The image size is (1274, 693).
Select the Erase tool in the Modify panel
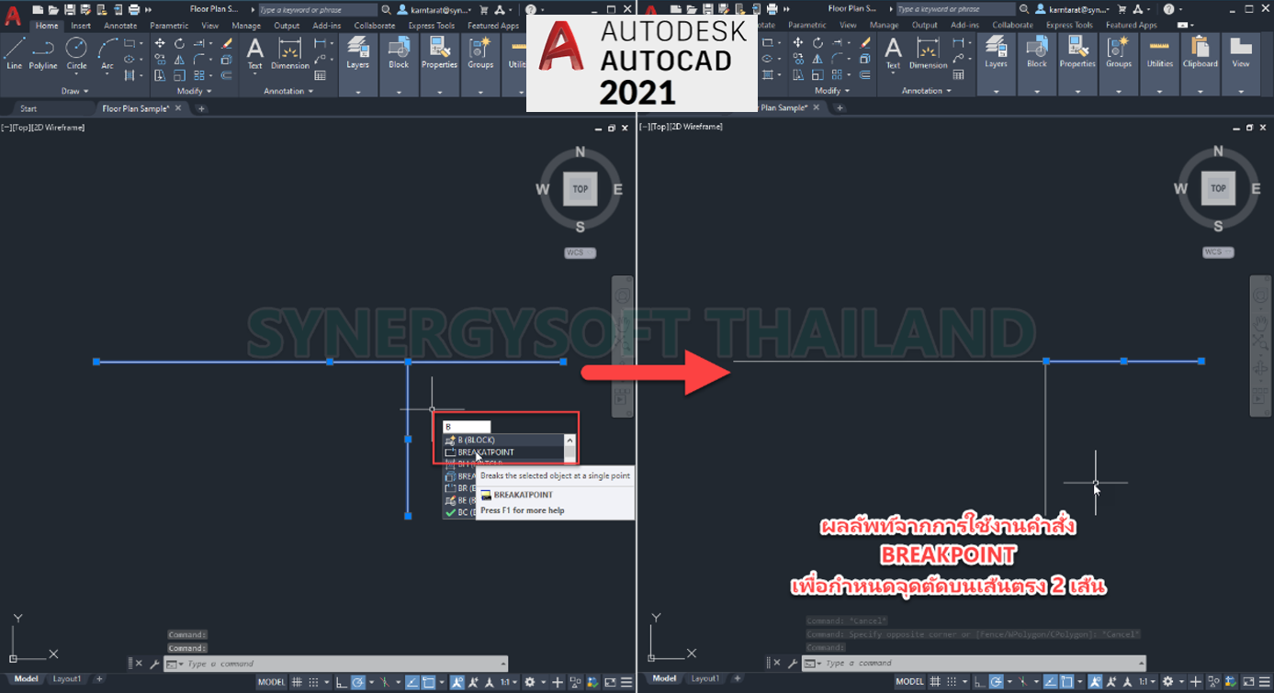(x=226, y=43)
